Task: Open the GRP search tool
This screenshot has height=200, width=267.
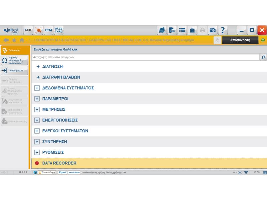Action: tap(28, 30)
